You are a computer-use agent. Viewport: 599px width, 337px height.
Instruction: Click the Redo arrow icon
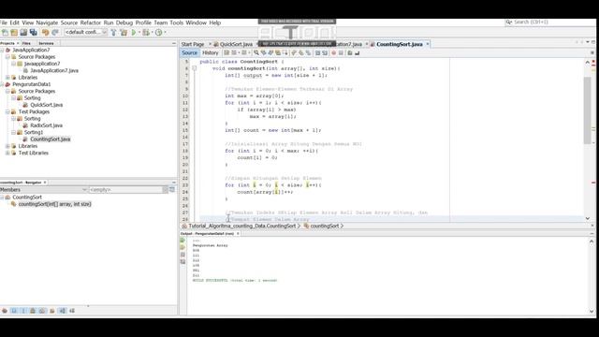[55, 33]
